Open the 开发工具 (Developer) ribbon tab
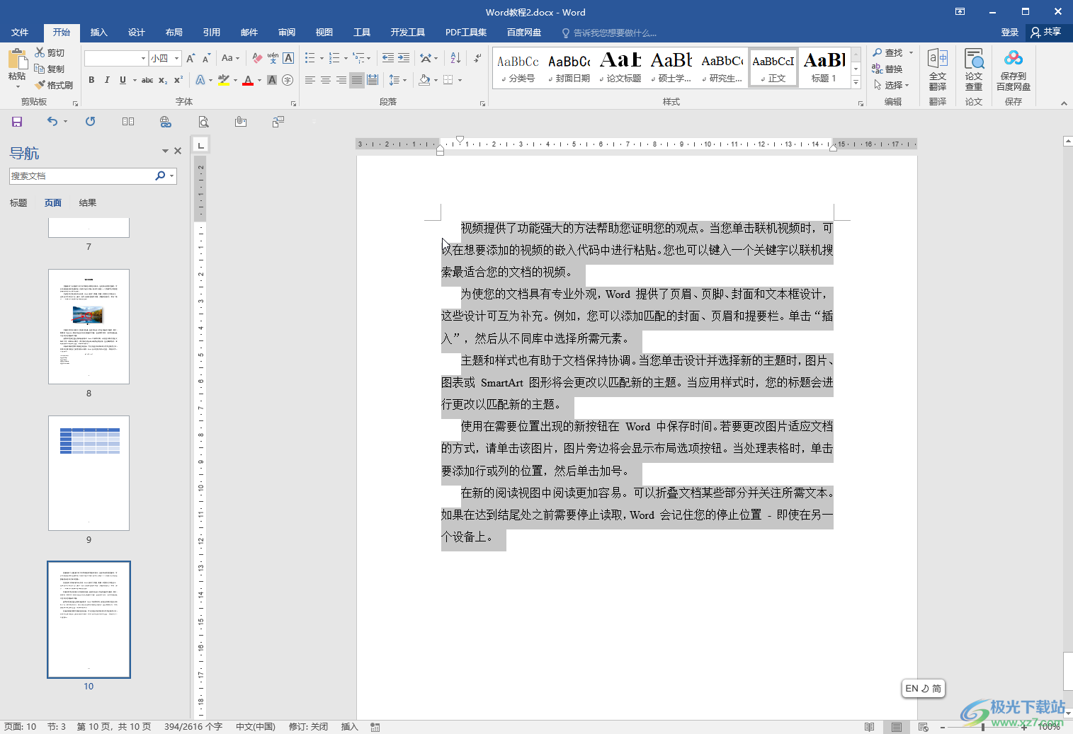Image resolution: width=1073 pixels, height=734 pixels. click(407, 33)
